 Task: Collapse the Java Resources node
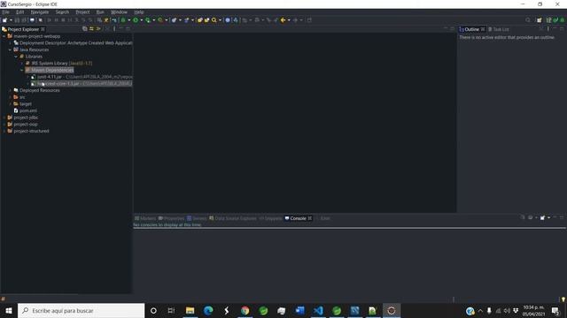(10, 49)
